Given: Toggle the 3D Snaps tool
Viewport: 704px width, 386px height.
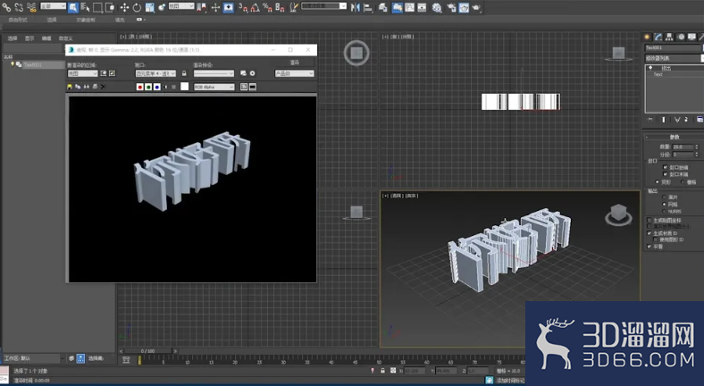Looking at the screenshot, I should tap(243, 7).
